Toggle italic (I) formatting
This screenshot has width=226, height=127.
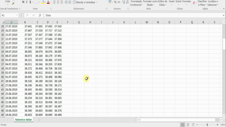click(27, 2)
